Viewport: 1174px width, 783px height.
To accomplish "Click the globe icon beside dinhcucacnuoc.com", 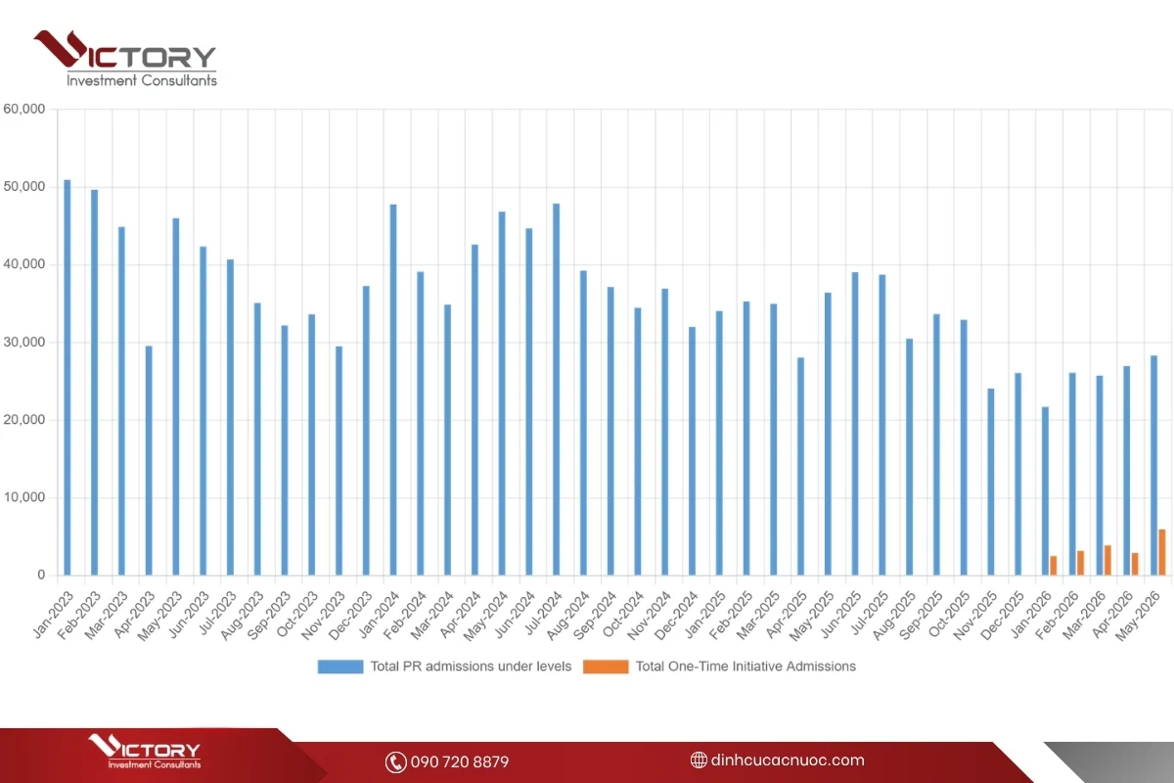I will click(699, 760).
